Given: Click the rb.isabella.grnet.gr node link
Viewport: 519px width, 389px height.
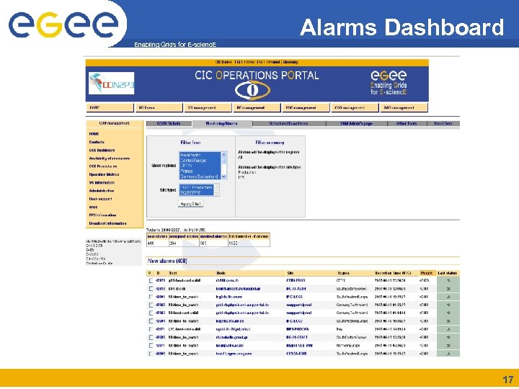Looking at the screenshot, I should [231, 338].
